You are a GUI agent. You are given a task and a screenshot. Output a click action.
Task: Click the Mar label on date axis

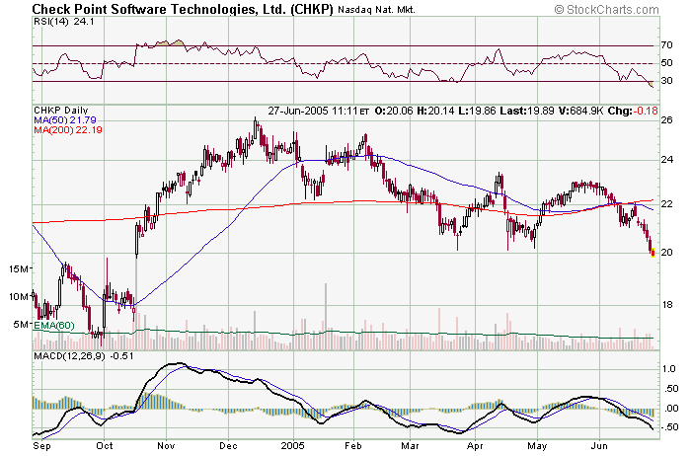(411, 446)
